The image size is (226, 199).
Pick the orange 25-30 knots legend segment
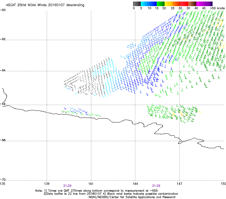[x=177, y=4]
